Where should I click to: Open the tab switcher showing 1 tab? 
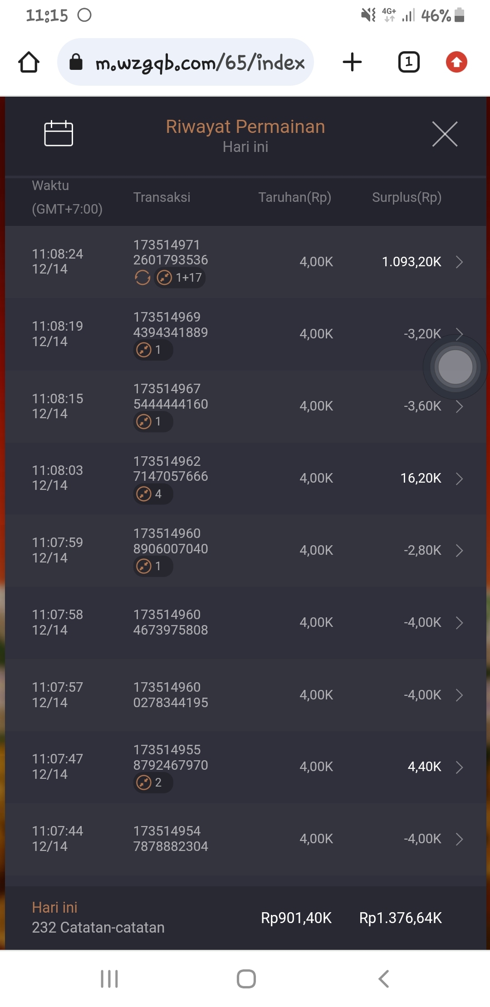pyautogui.click(x=408, y=62)
